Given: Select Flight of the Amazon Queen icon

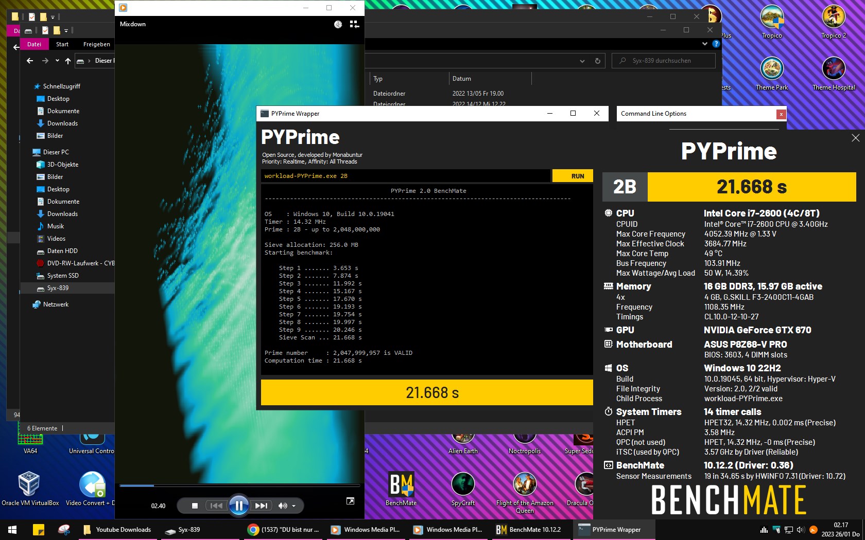Looking at the screenshot, I should point(525,493).
